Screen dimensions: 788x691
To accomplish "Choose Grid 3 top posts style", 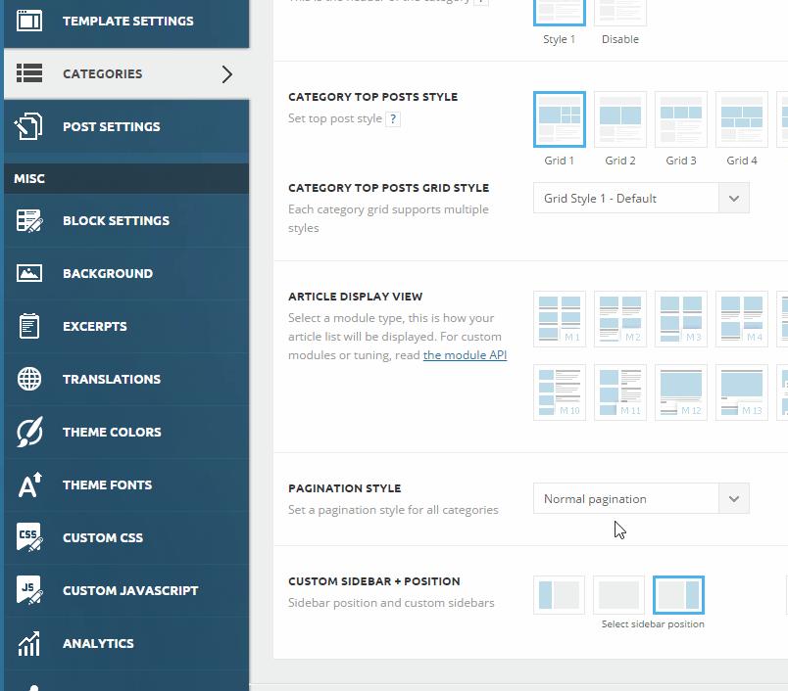I will tap(681, 119).
